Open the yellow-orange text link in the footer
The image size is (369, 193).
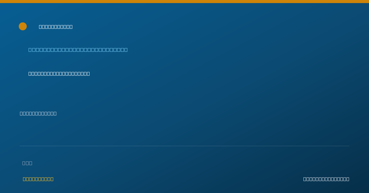pyautogui.click(x=38, y=179)
